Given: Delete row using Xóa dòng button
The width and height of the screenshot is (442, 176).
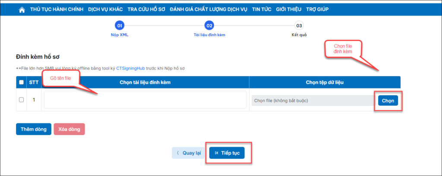Looking at the screenshot, I should click(x=69, y=129).
